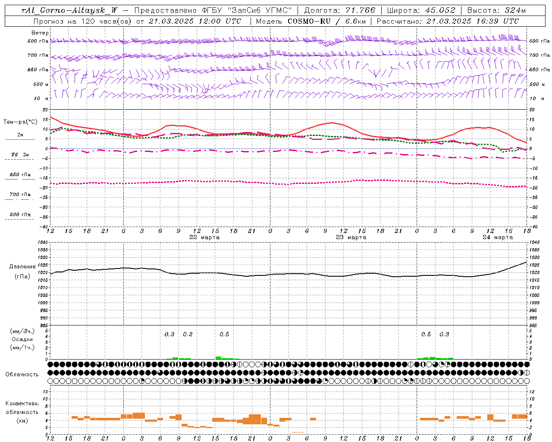
Task: Click the 850 гПа temperature legend label
Action: 20,174
